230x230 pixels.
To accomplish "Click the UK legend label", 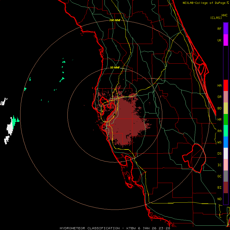I will click(x=219, y=40).
